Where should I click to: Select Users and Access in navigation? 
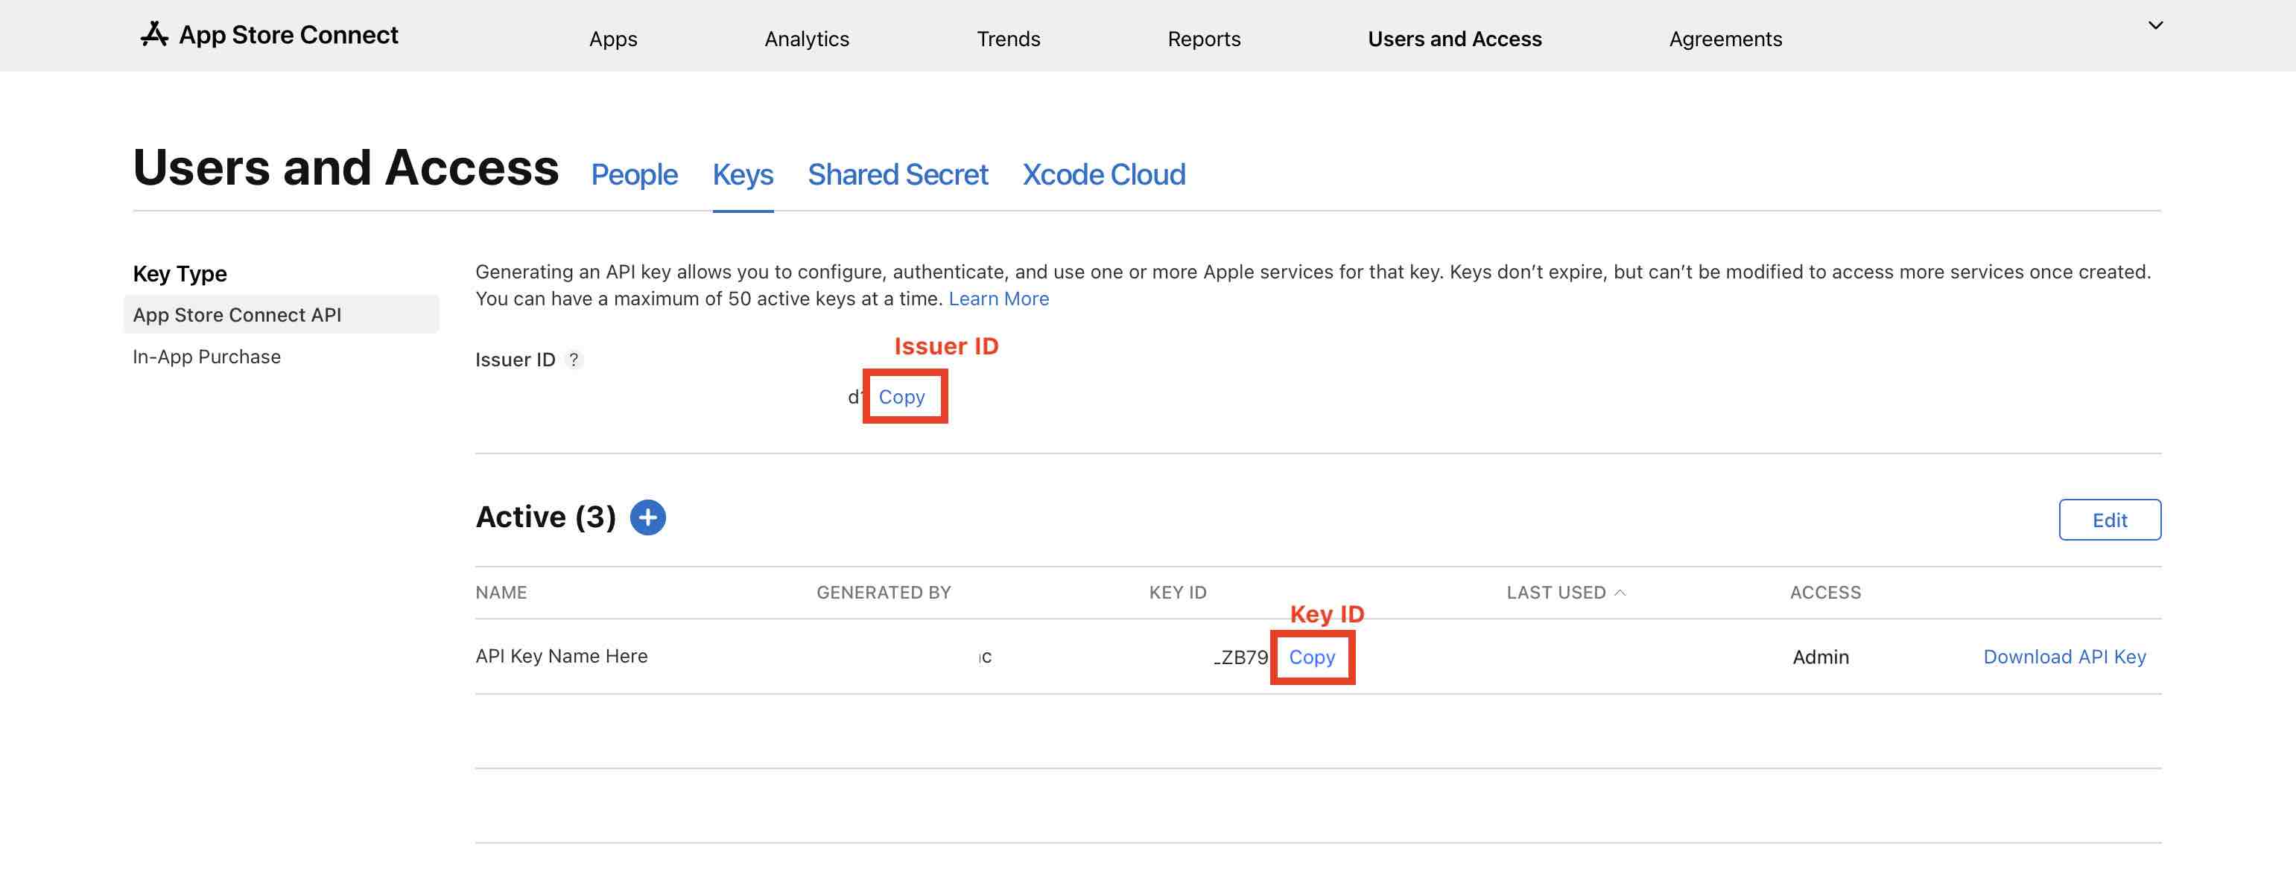(x=1455, y=39)
